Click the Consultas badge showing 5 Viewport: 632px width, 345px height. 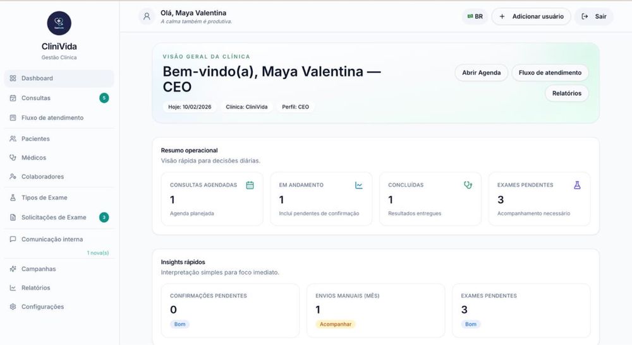104,98
